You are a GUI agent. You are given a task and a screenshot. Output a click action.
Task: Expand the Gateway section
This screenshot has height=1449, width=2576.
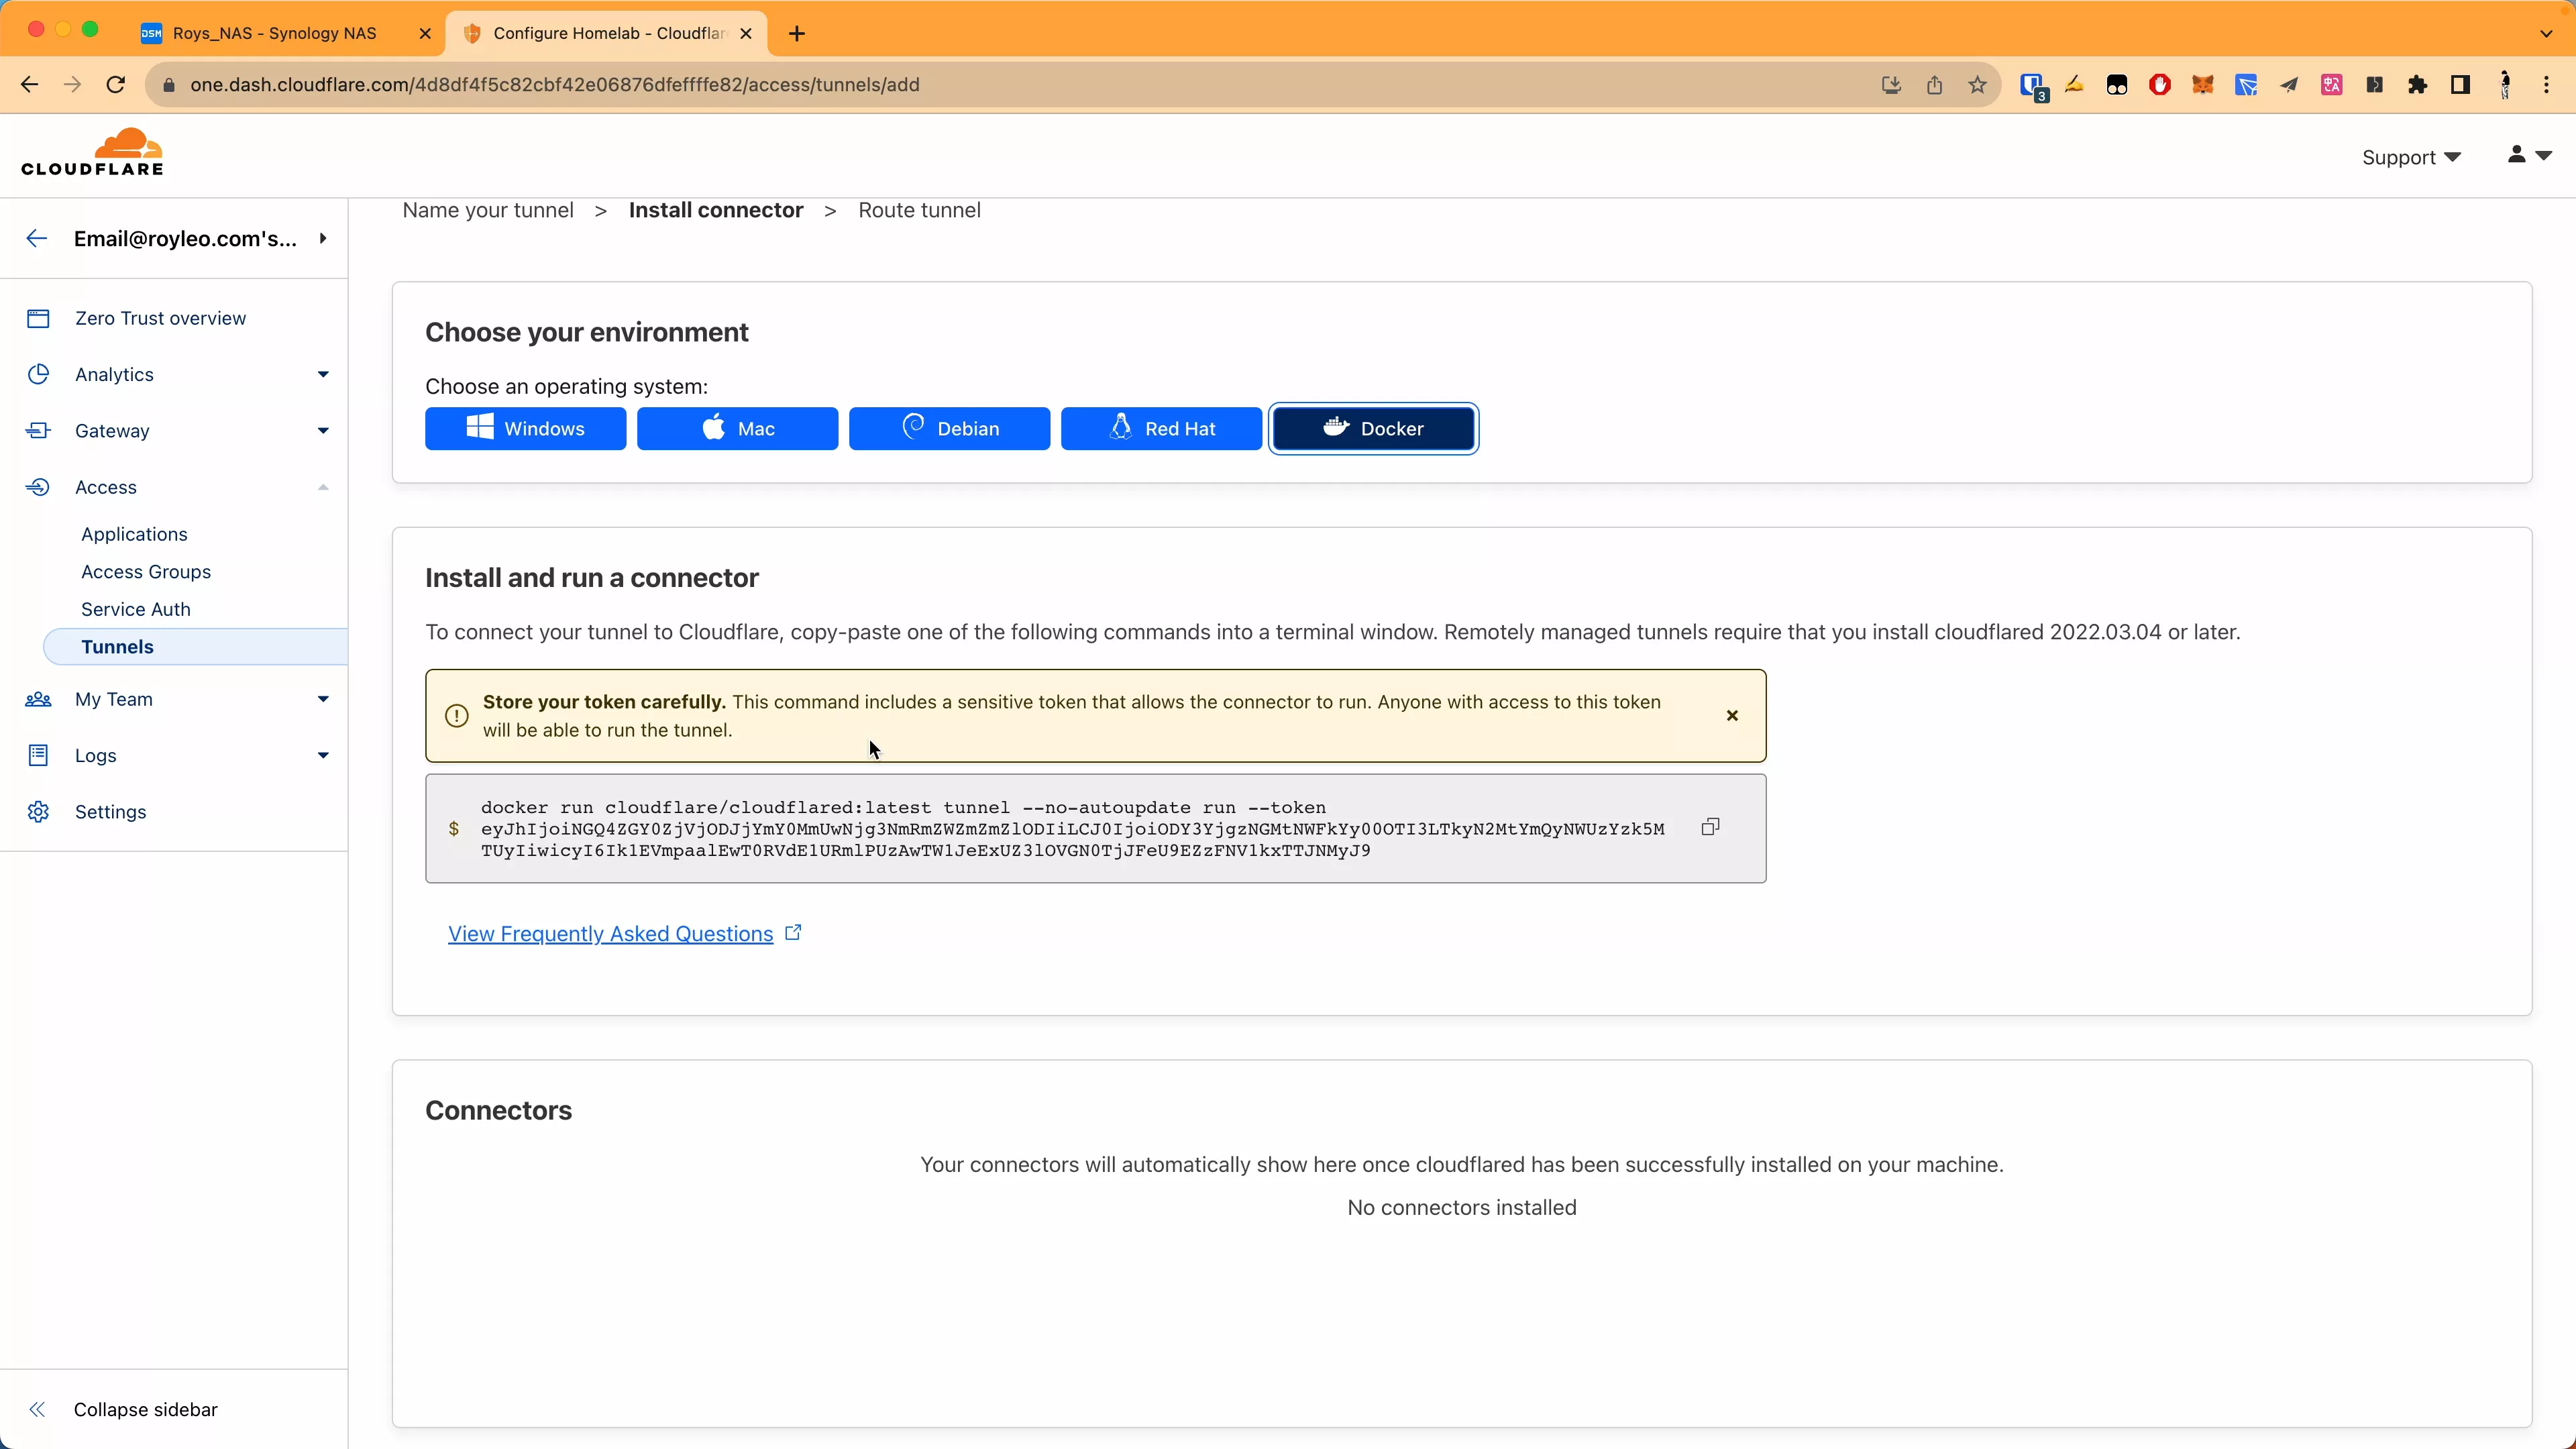[322, 431]
